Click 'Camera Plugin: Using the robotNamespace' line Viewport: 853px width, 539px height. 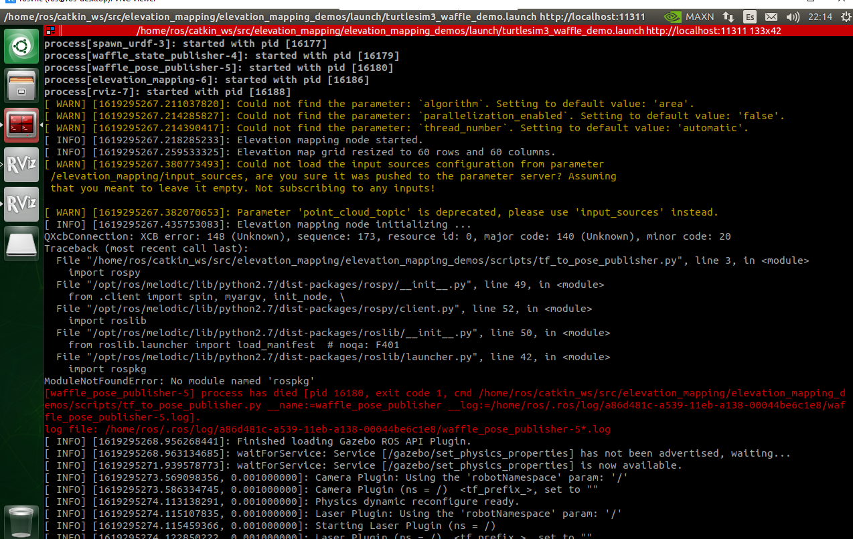click(336, 477)
